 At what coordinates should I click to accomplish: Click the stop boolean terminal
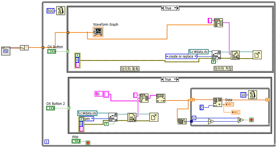(76, 141)
